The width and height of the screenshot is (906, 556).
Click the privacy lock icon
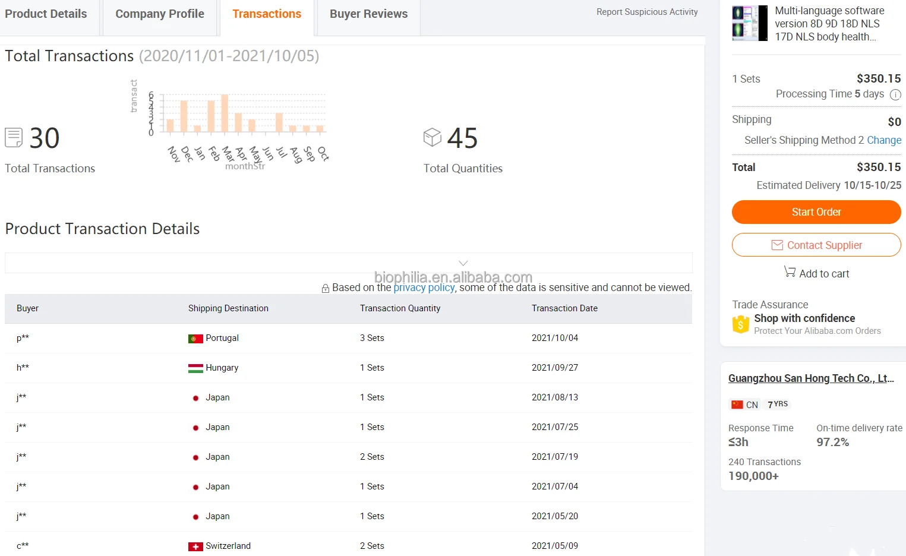[326, 288]
